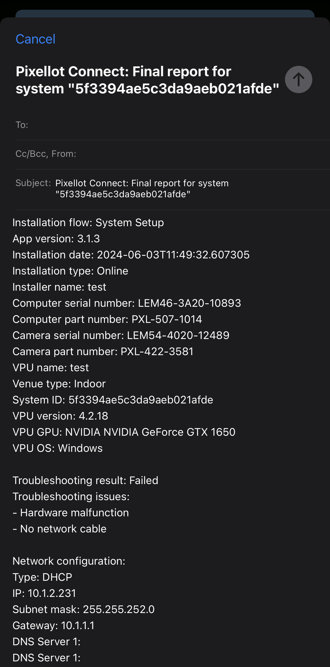Select the Hardware malfunction issue text

coord(70,512)
